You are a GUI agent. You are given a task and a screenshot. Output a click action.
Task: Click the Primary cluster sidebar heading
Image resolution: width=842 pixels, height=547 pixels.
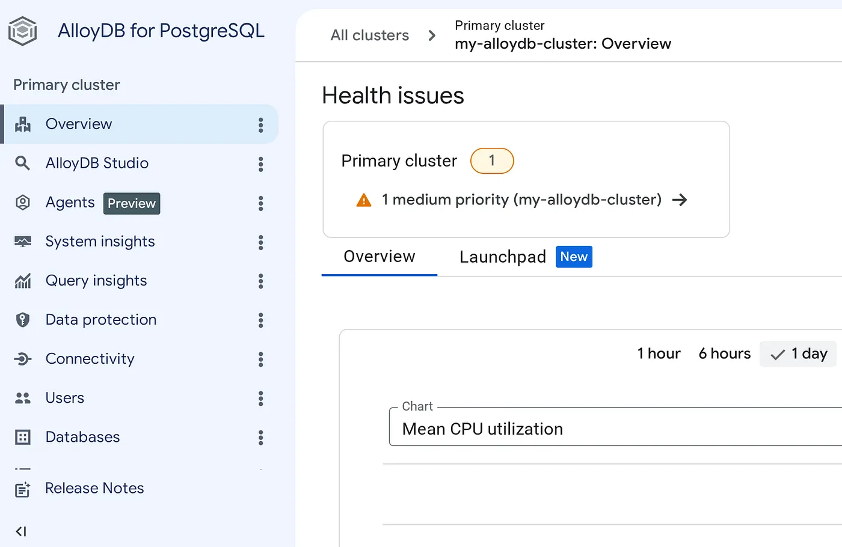67,85
